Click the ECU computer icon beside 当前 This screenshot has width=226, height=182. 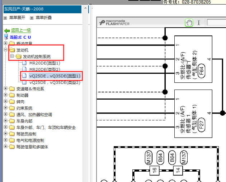point(6,37)
